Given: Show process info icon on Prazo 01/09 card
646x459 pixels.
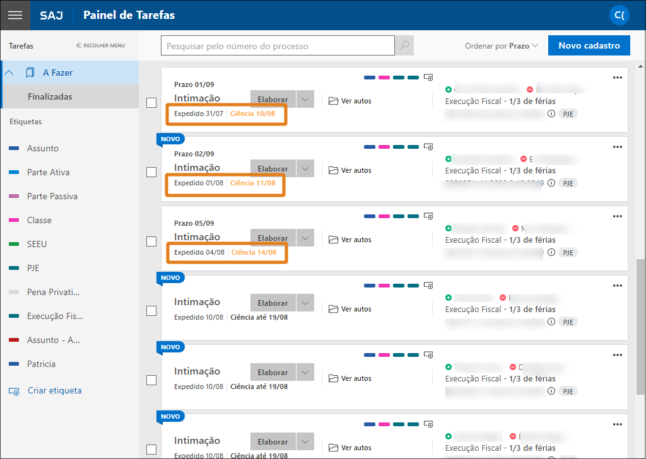Looking at the screenshot, I should pyautogui.click(x=551, y=113).
